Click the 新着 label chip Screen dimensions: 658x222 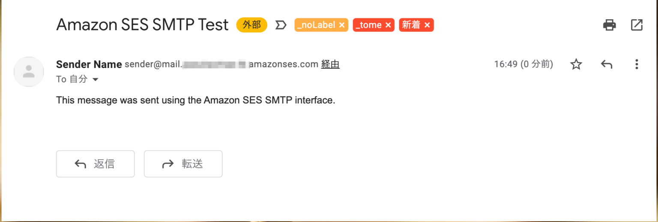tap(411, 25)
